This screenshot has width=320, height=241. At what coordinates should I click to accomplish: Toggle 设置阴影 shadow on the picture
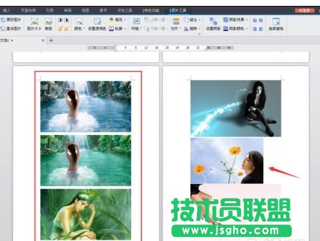coord(213,24)
